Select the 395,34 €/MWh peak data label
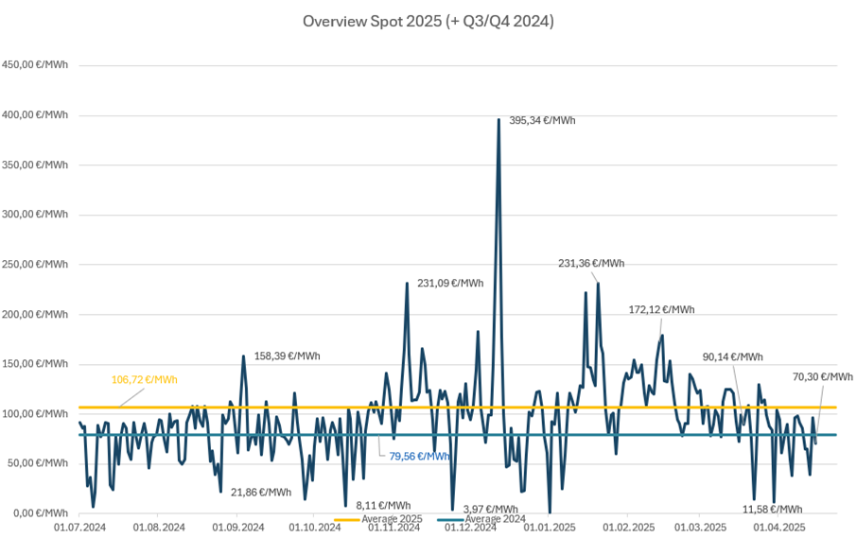The width and height of the screenshot is (857, 538). click(x=542, y=120)
